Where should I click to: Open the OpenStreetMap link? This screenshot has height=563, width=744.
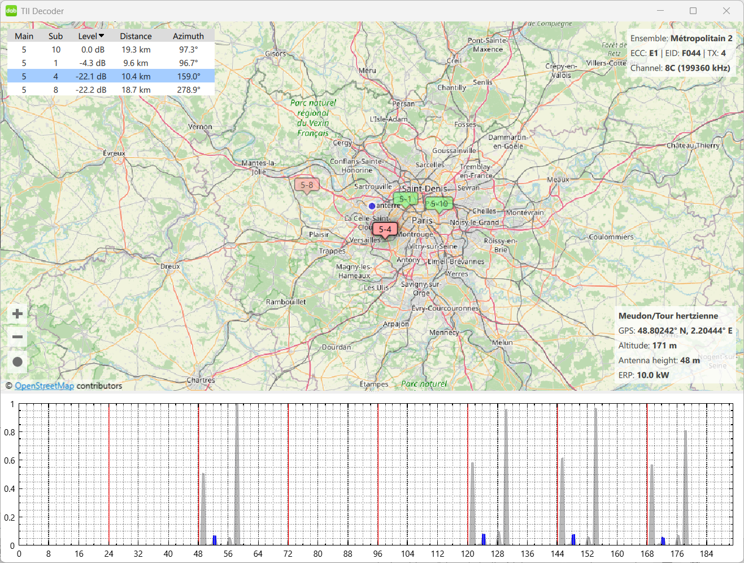[44, 386]
